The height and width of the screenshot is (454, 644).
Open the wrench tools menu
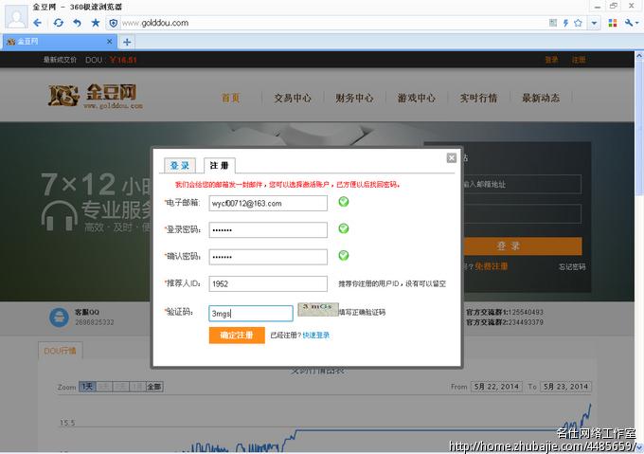click(x=632, y=23)
